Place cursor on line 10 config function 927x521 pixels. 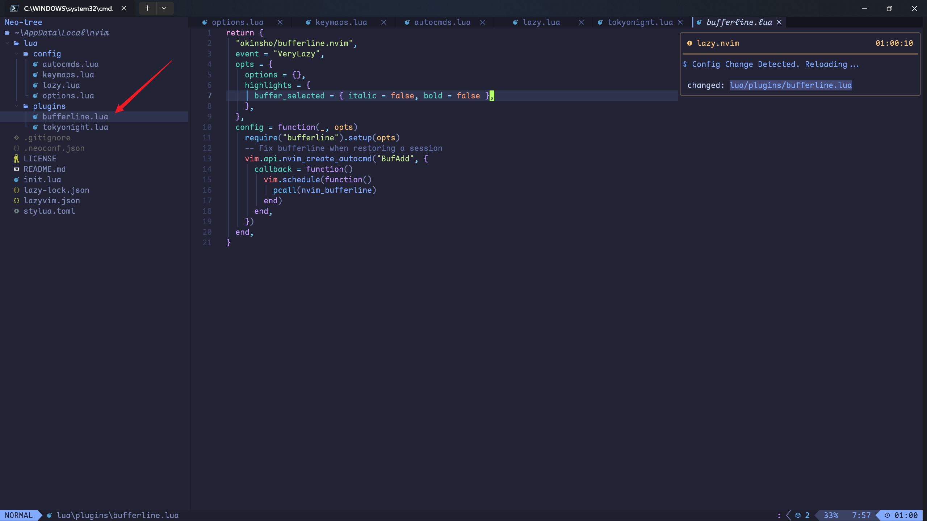[x=296, y=127]
